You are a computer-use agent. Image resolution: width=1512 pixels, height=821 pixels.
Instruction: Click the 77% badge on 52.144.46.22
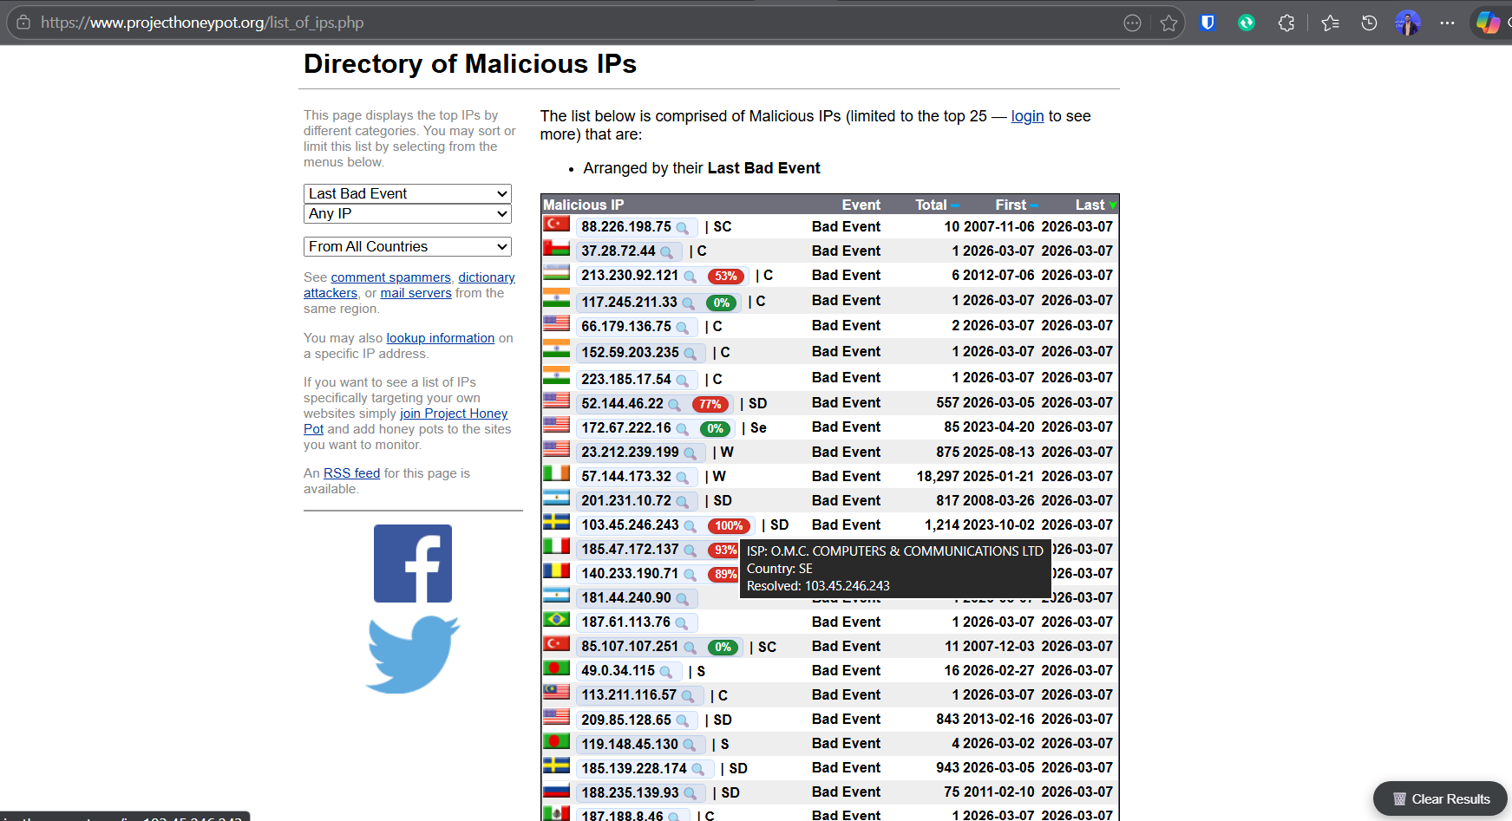710,405
